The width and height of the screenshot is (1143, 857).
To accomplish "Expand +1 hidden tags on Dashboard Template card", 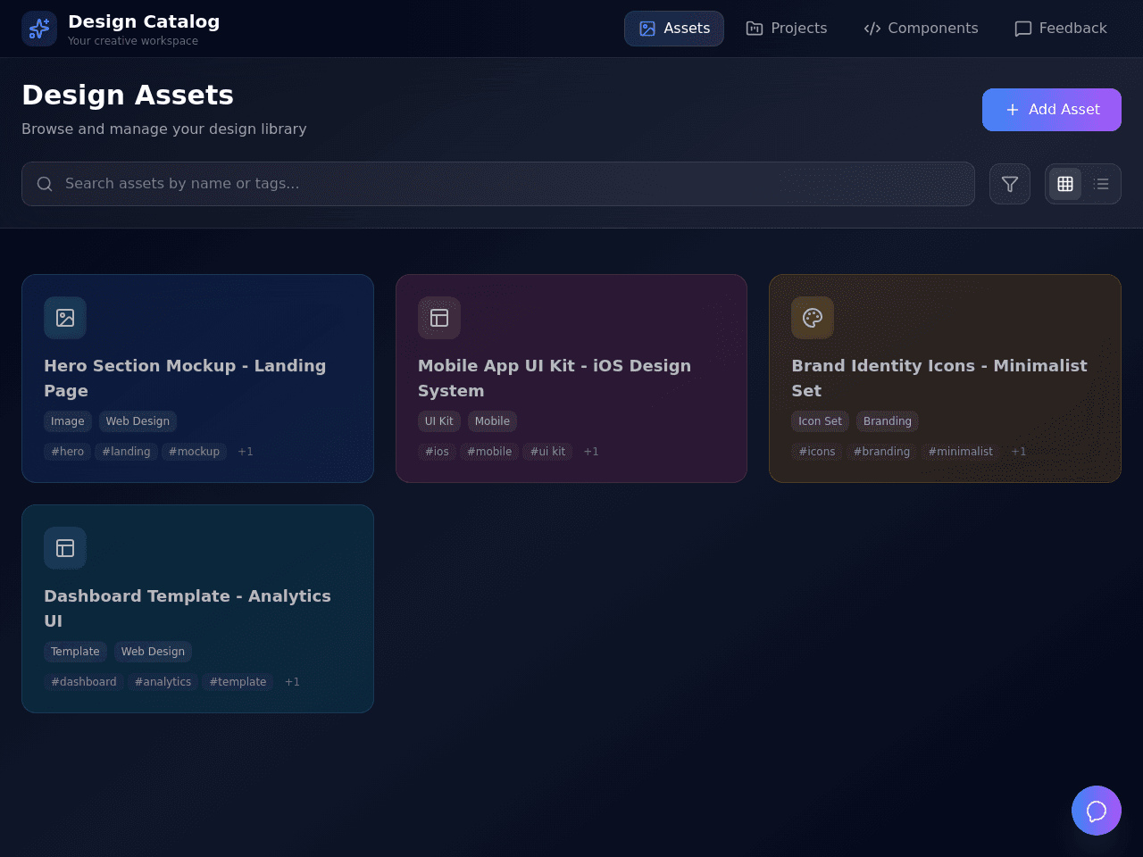I will [x=292, y=682].
